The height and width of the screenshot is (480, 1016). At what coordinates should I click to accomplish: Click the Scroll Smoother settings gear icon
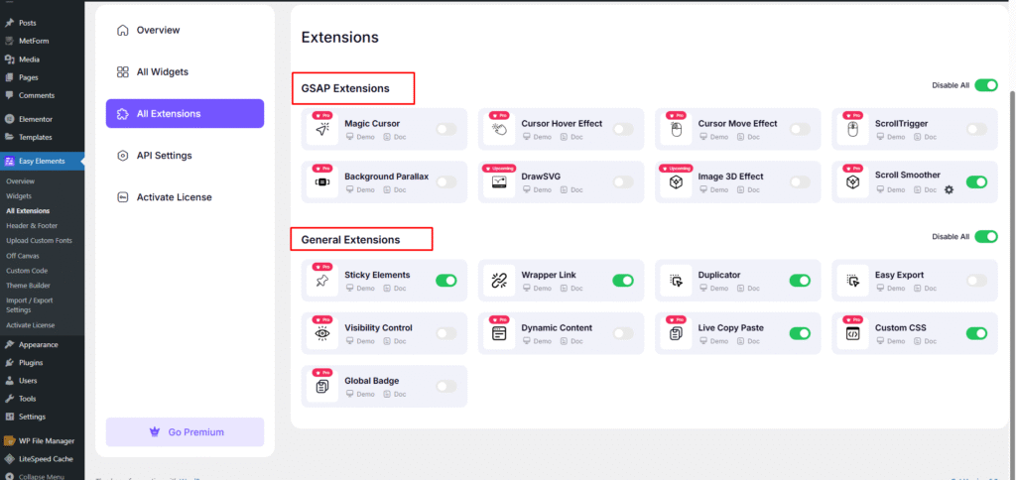pyautogui.click(x=949, y=189)
